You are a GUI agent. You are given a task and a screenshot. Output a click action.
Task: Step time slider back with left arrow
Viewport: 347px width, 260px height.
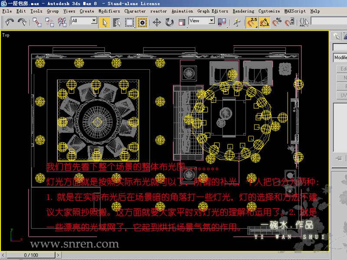[x=3, y=255]
